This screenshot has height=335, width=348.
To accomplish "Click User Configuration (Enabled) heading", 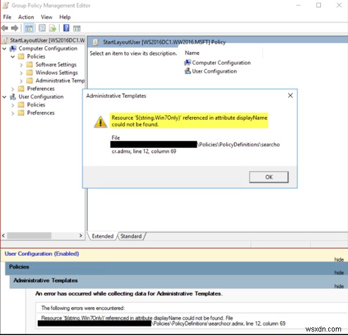I will tap(42, 254).
